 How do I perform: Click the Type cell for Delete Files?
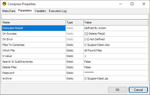pyautogui.click(x=75, y=67)
